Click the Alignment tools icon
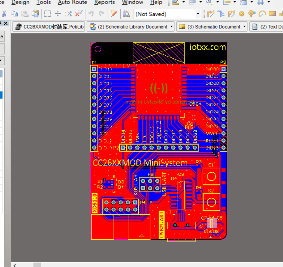 192,2
